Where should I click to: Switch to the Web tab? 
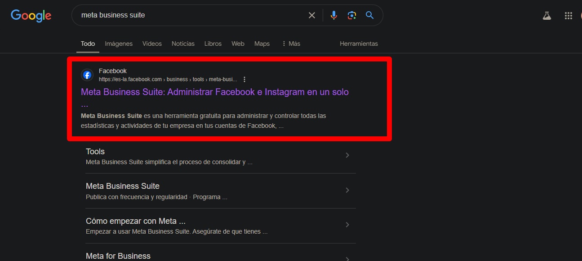point(238,43)
